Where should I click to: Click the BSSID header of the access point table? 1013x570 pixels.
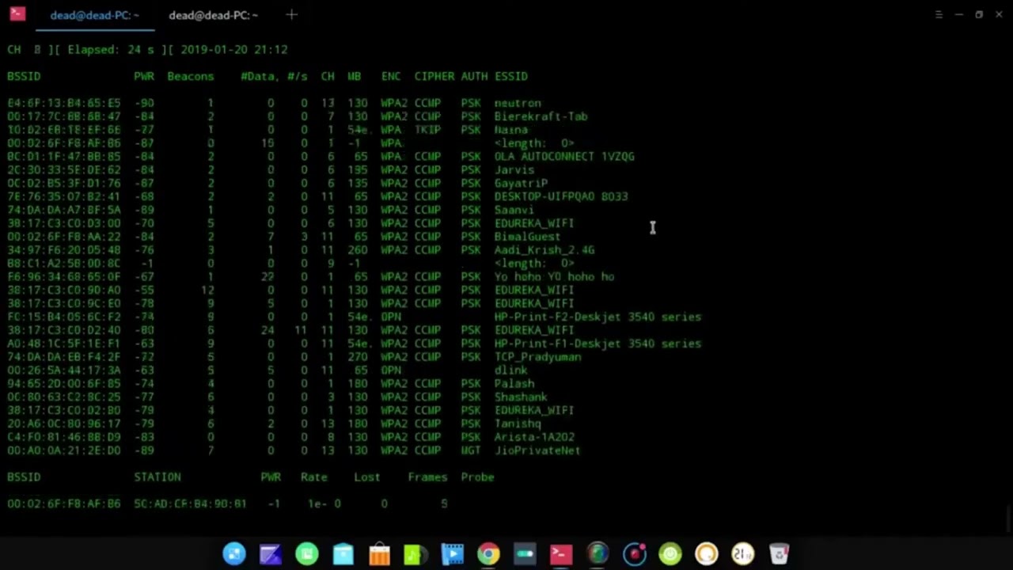(24, 76)
